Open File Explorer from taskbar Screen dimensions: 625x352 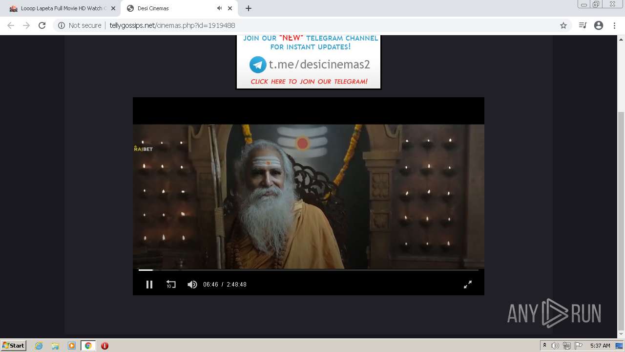(55, 346)
